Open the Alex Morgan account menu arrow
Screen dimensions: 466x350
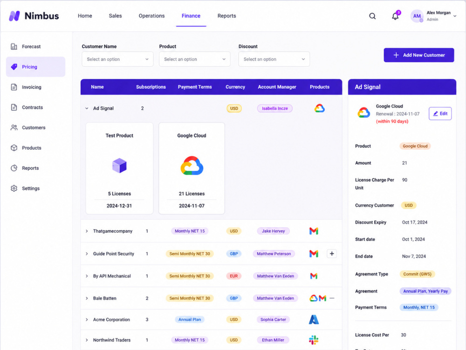coord(455,16)
